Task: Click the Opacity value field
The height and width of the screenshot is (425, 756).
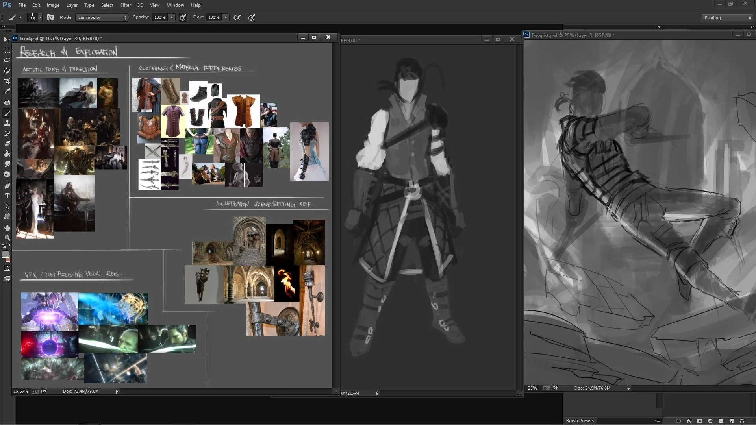Action: pyautogui.click(x=160, y=17)
